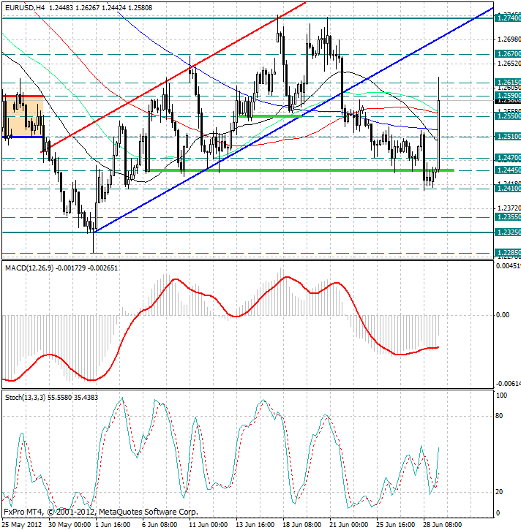This screenshot has height=530, width=521.
Task: Select the 1.2510 price level label
Action: [507, 136]
